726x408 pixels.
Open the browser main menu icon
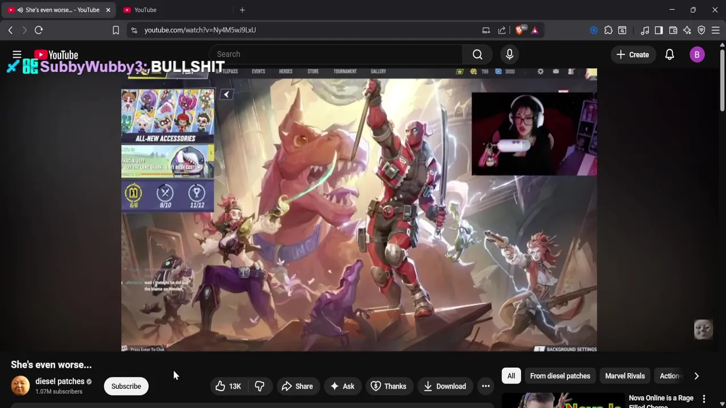click(716, 30)
